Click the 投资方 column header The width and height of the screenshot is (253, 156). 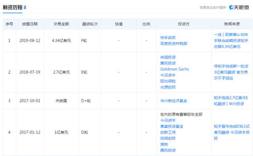tap(184, 24)
